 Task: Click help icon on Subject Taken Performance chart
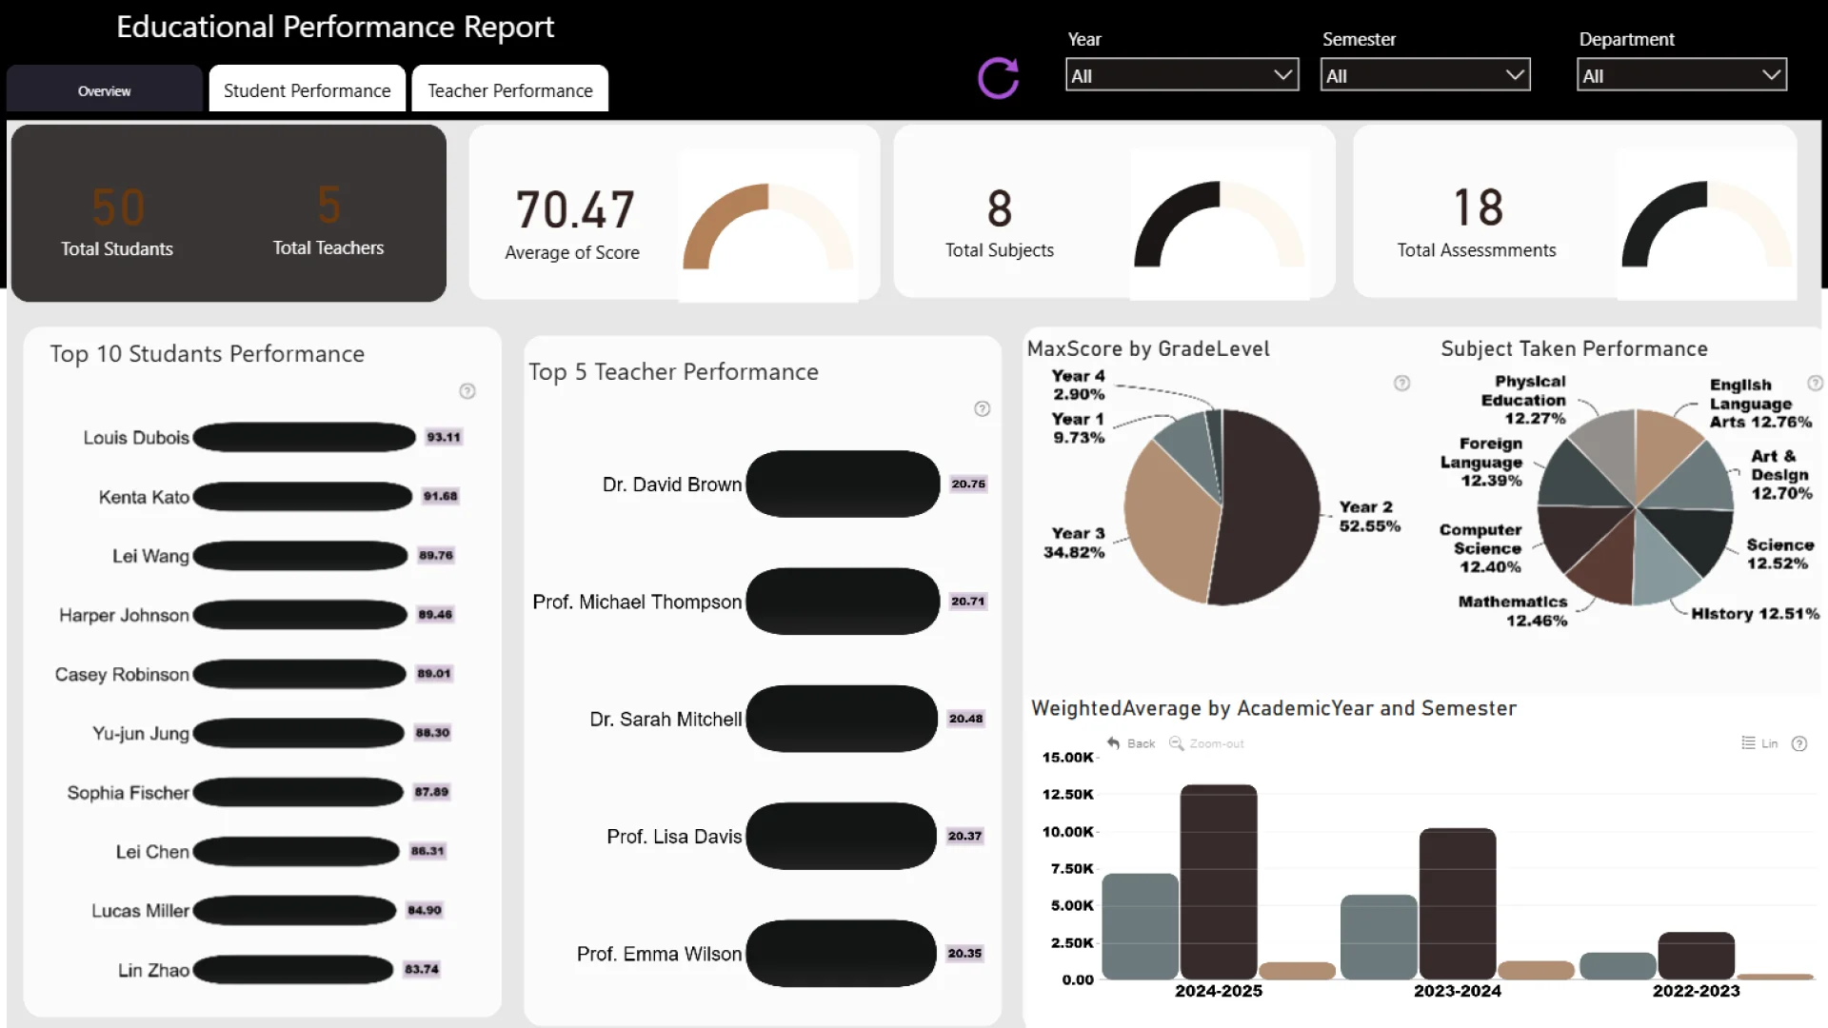1815,384
